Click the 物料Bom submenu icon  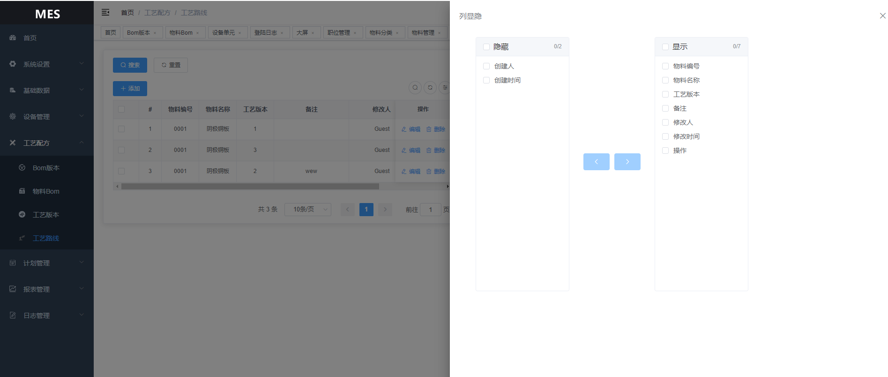point(22,191)
